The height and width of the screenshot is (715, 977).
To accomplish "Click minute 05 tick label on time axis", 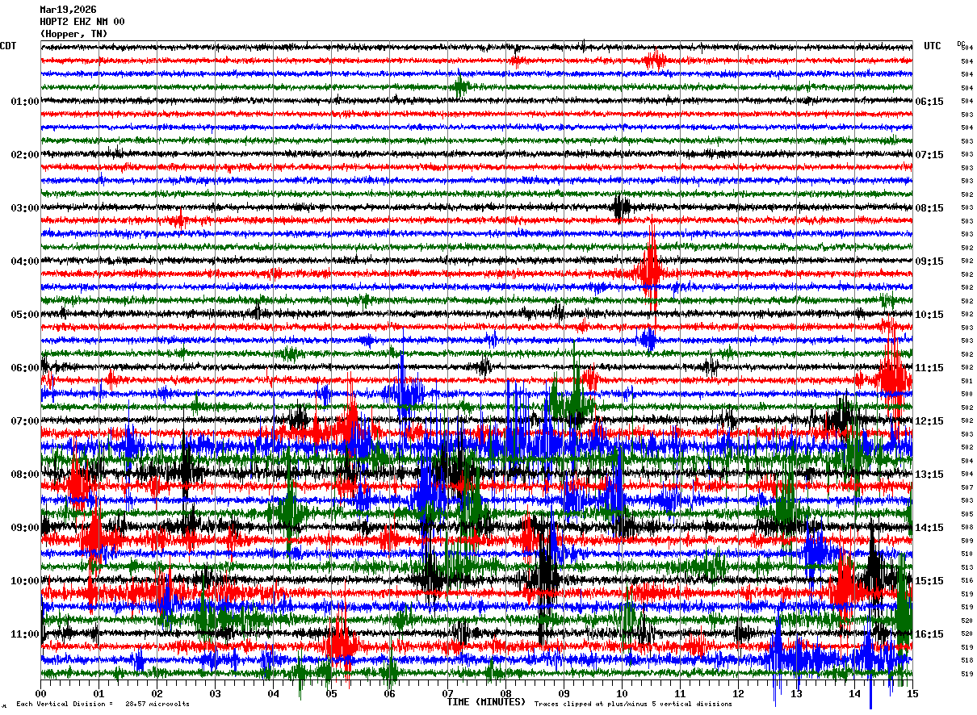I will pyautogui.click(x=331, y=693).
